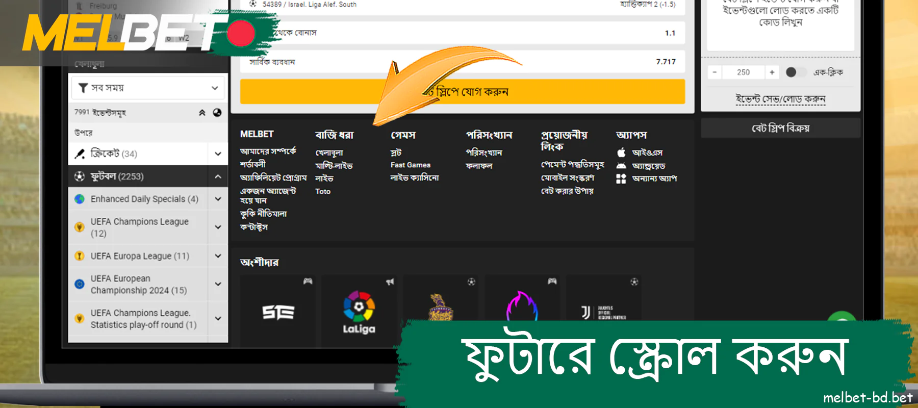Toggle the এক-ক্লিক switch
Image resolution: width=918 pixels, height=408 pixels.
(x=796, y=72)
